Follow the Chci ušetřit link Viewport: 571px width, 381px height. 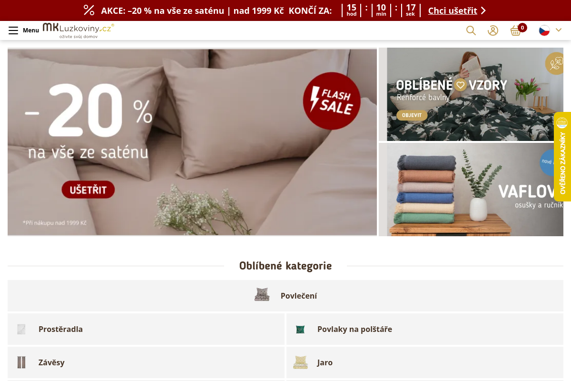pyautogui.click(x=453, y=10)
